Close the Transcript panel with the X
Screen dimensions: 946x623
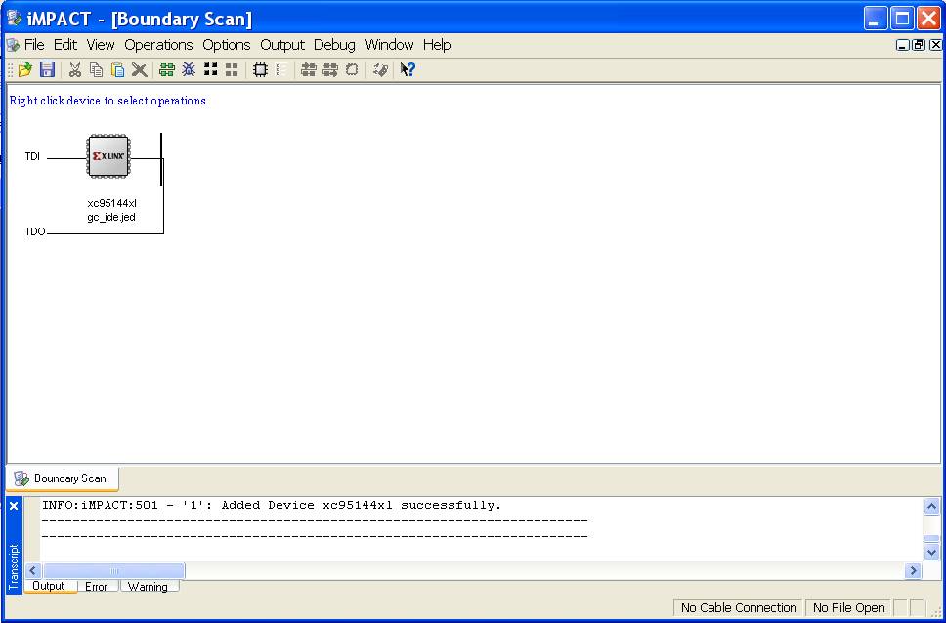click(x=14, y=506)
